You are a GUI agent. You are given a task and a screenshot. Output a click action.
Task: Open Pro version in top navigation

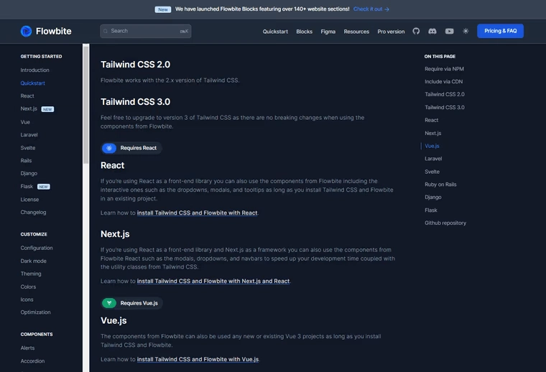coord(391,32)
